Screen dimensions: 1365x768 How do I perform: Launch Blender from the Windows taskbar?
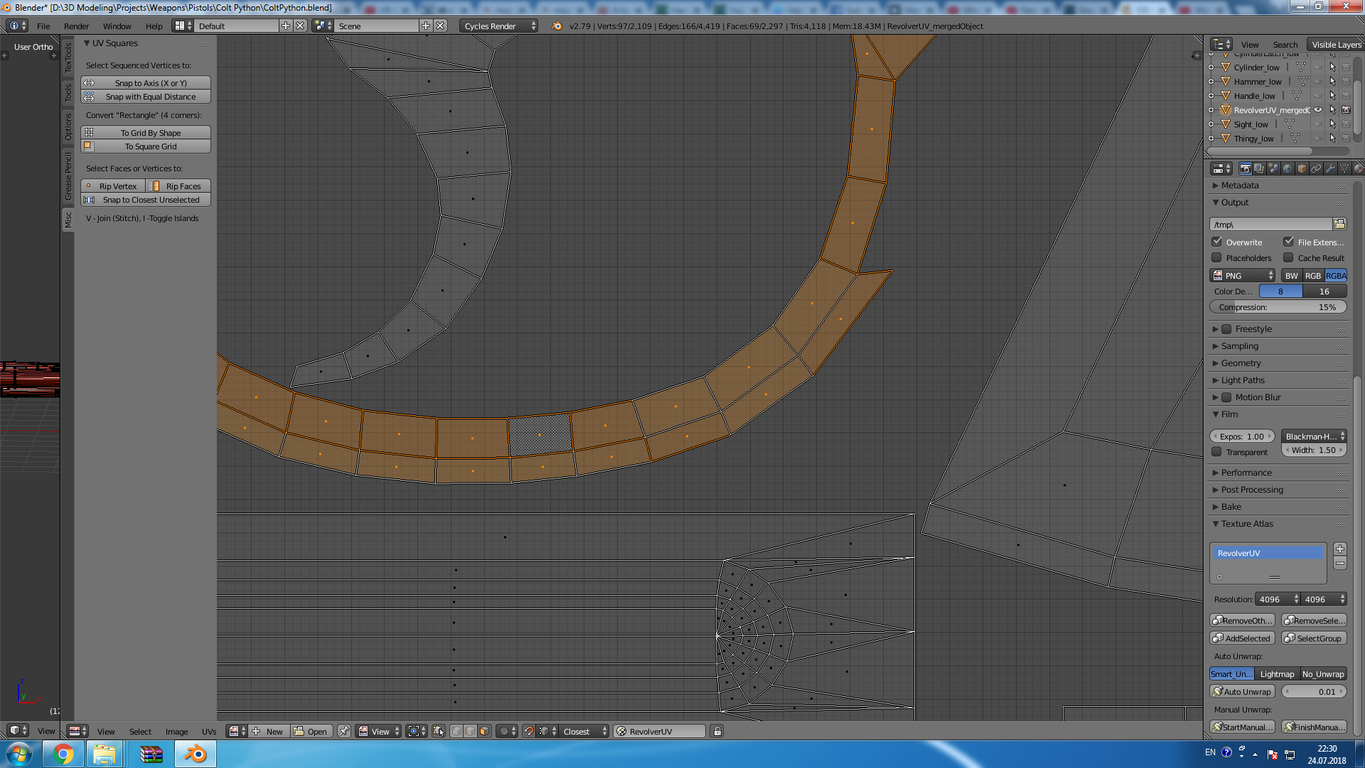click(194, 754)
